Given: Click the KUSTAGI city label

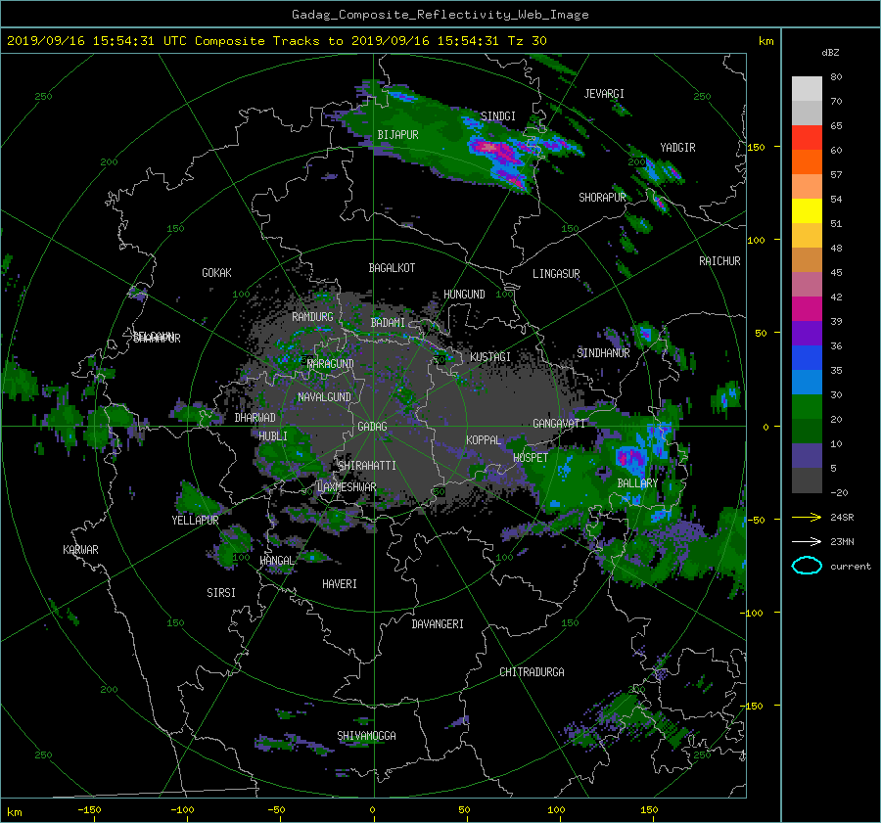Looking at the screenshot, I should 490,357.
